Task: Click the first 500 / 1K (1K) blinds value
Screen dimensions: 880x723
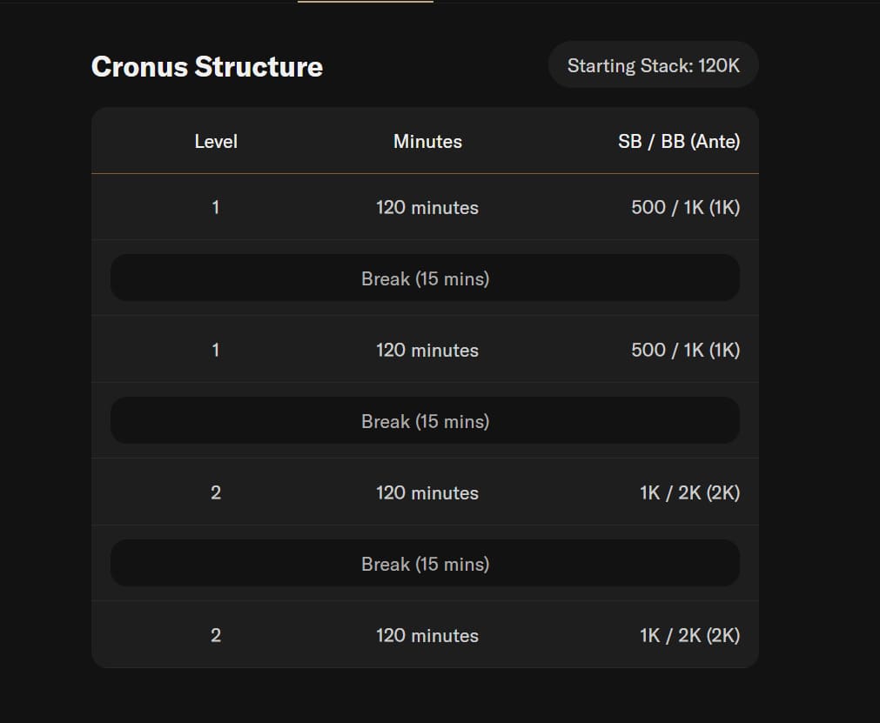Action: pyautogui.click(x=685, y=207)
